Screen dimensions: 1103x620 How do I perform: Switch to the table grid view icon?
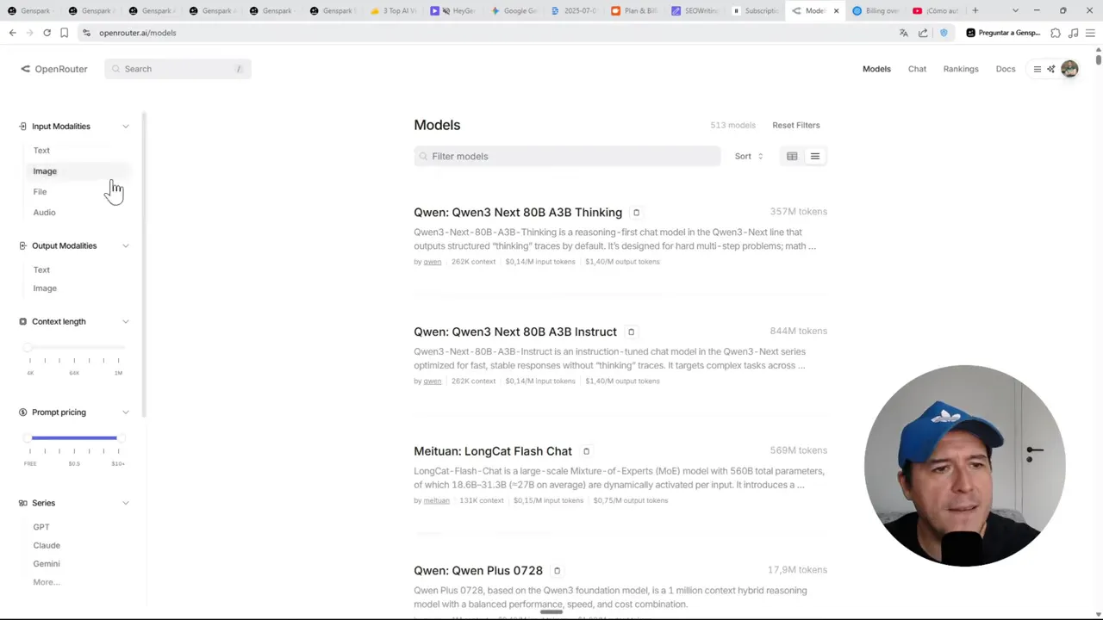pyautogui.click(x=792, y=156)
